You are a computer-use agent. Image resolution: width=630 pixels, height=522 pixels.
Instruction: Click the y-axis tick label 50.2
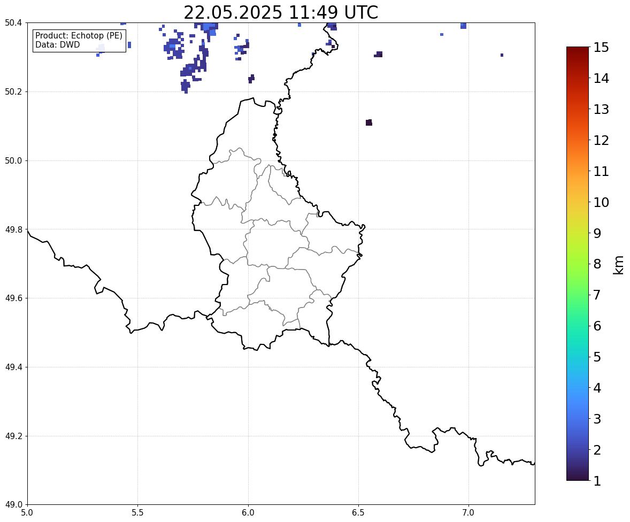pos(13,91)
